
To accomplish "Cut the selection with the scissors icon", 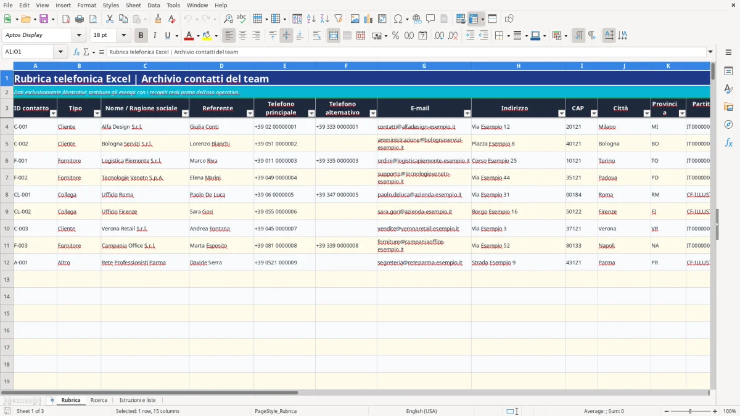I will [109, 19].
